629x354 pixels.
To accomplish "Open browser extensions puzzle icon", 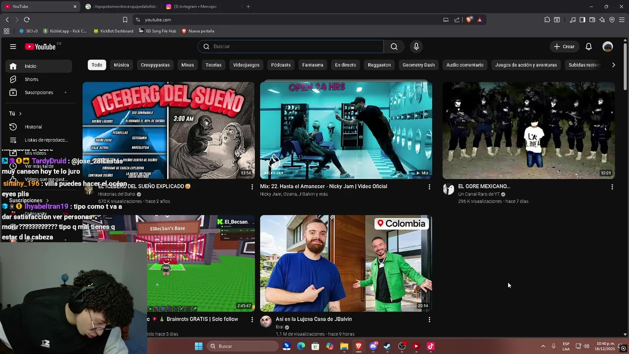I will pyautogui.click(x=547, y=20).
